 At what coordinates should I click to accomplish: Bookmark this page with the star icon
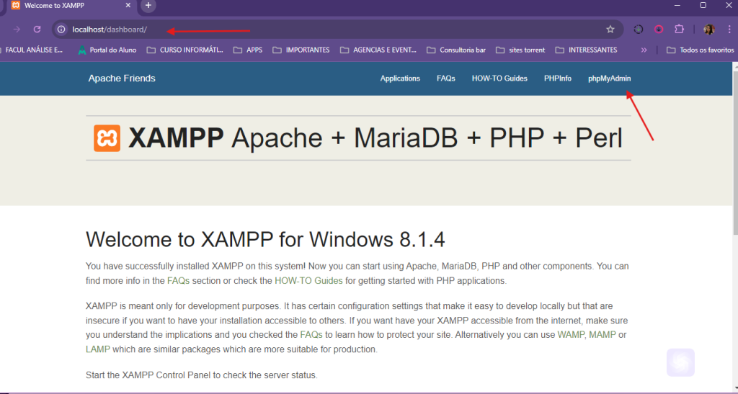610,30
